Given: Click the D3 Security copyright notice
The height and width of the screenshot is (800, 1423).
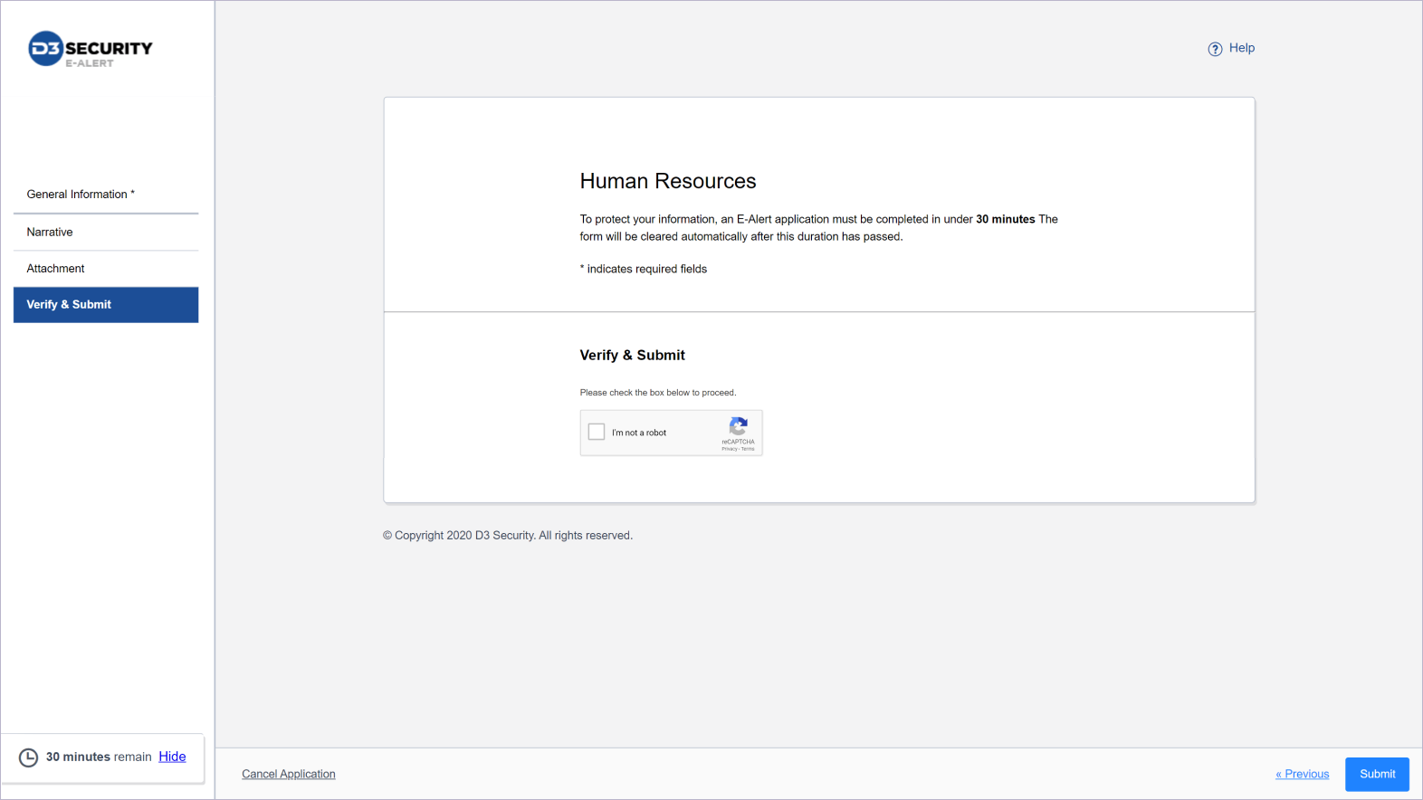Looking at the screenshot, I should [x=507, y=536].
